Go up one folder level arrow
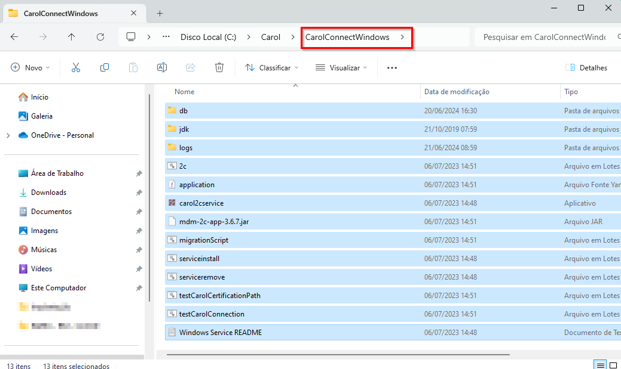Image resolution: width=621 pixels, height=369 pixels. tap(72, 37)
